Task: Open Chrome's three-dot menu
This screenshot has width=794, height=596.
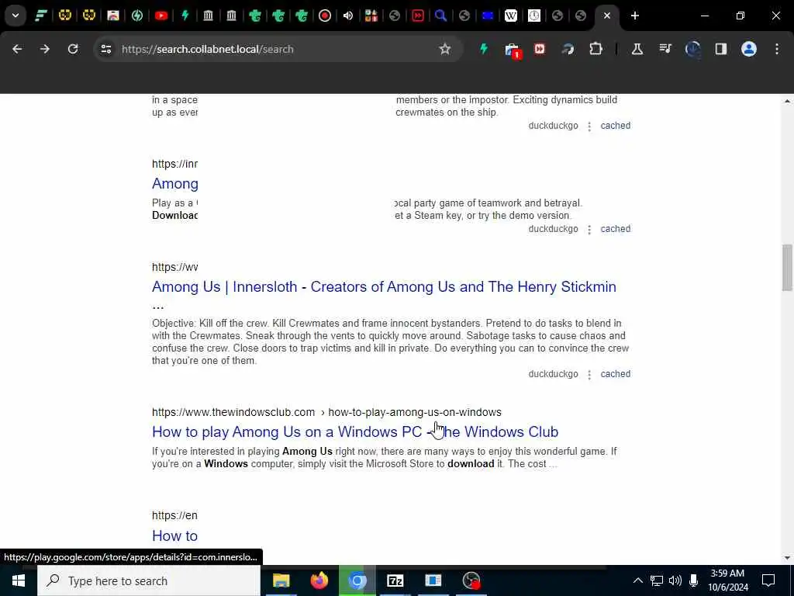Action: [777, 49]
